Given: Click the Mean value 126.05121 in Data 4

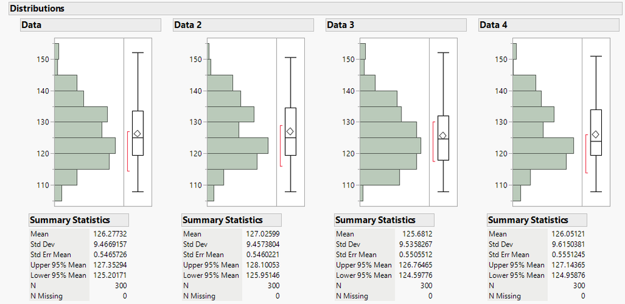Looking at the screenshot, I should pyautogui.click(x=567, y=234).
